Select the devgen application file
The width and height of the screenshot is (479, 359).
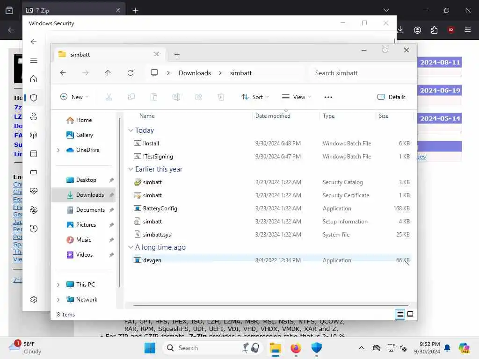point(272,260)
